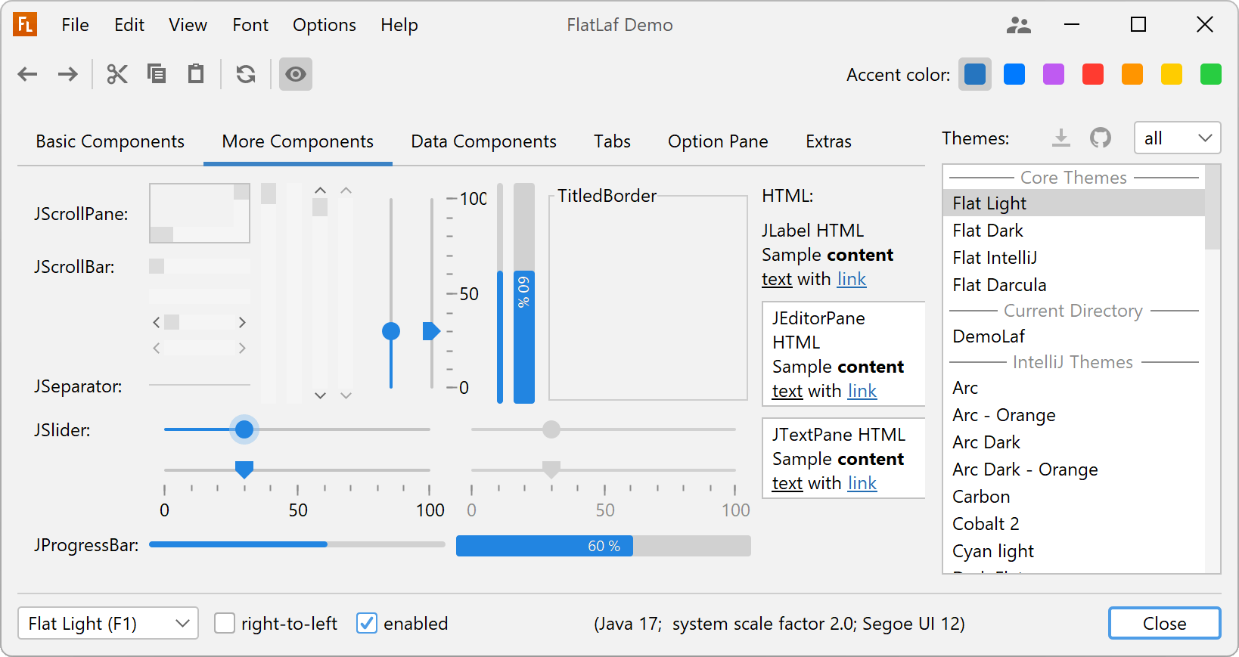
Task: Click the Paste clipboard icon
Action: pos(196,74)
